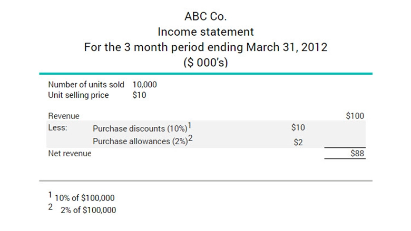
Task: Select the $10 unit selling price value
Action: [x=140, y=95]
